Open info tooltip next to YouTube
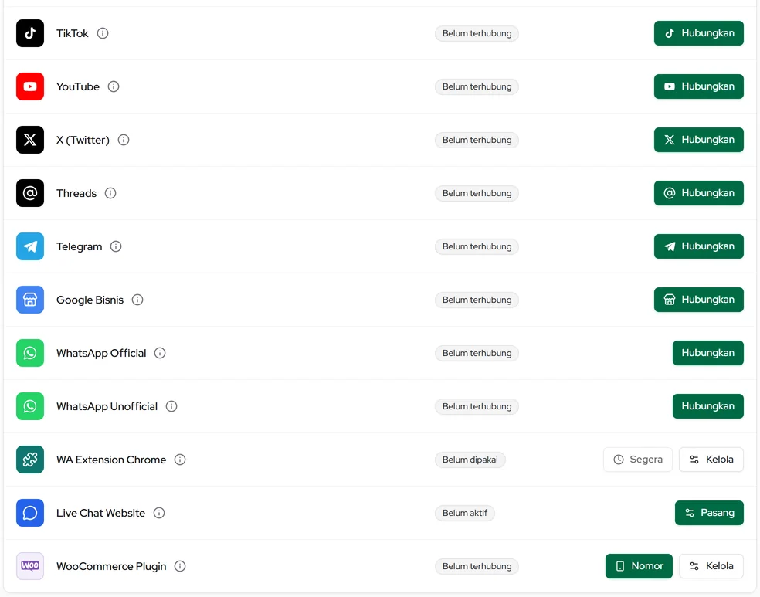Viewport: 760px width, 597px height. coord(114,86)
